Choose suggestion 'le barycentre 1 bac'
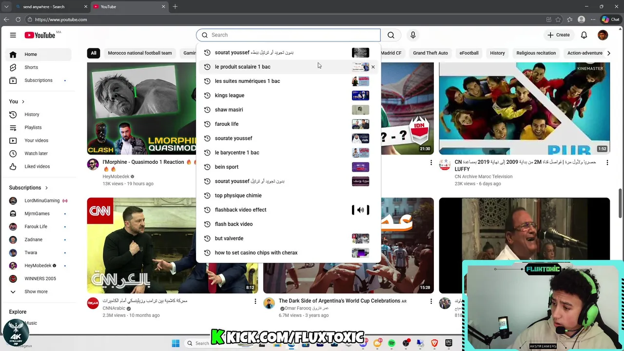The image size is (624, 351). click(x=288, y=153)
